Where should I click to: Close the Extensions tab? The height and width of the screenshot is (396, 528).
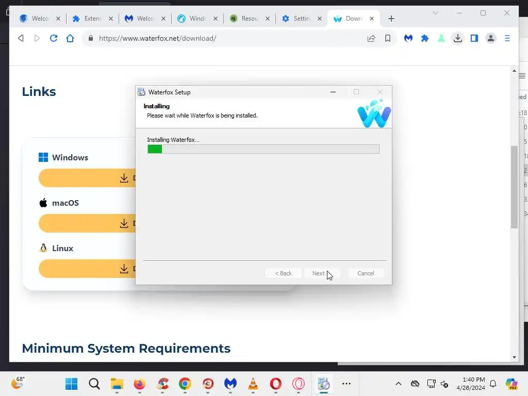click(x=111, y=19)
